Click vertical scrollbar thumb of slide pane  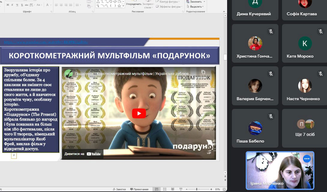(225, 57)
